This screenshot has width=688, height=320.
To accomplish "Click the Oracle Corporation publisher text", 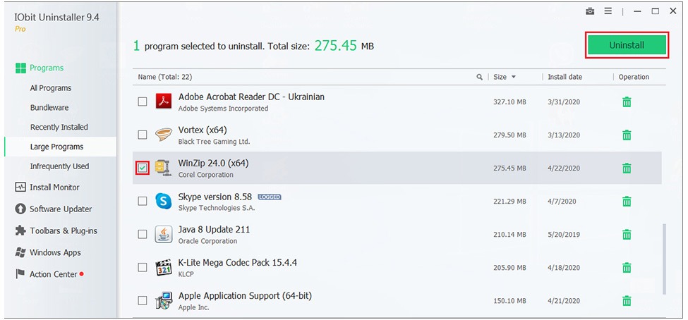I will pyautogui.click(x=207, y=241).
